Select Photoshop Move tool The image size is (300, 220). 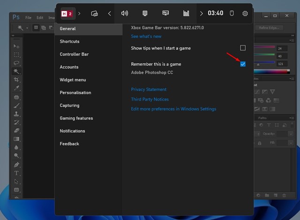pyautogui.click(x=16, y=46)
